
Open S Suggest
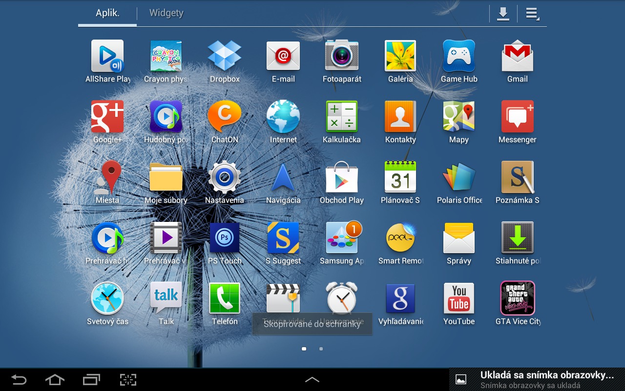click(x=283, y=238)
